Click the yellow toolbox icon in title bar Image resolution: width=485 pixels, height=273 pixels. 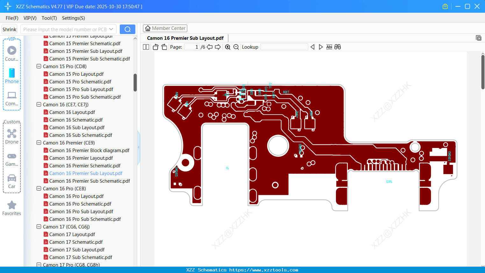click(x=445, y=6)
